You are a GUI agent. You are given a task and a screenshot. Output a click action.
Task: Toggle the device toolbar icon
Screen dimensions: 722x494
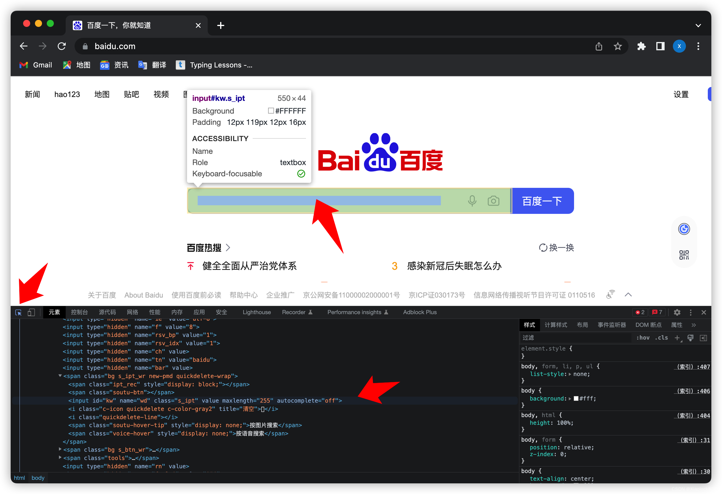tap(31, 312)
